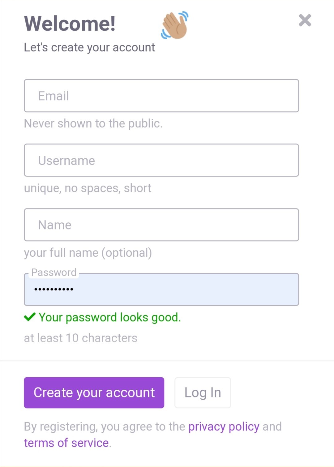Select the Username text box
The height and width of the screenshot is (467, 334).
(161, 160)
